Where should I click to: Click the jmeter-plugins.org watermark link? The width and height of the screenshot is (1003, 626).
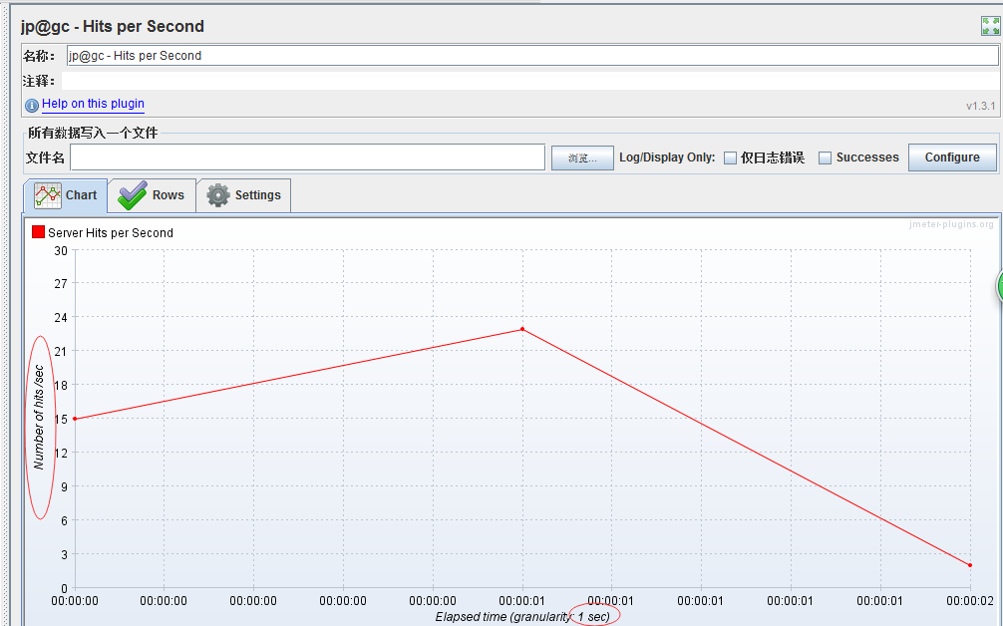951,224
